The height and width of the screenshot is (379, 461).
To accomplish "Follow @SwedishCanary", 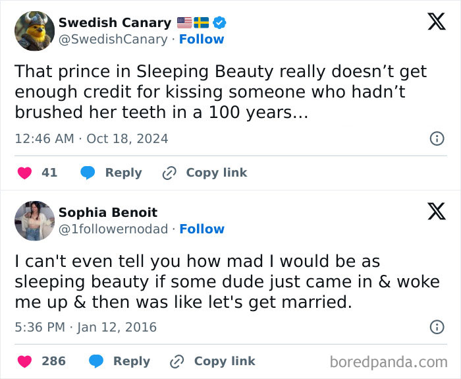I will [202, 39].
